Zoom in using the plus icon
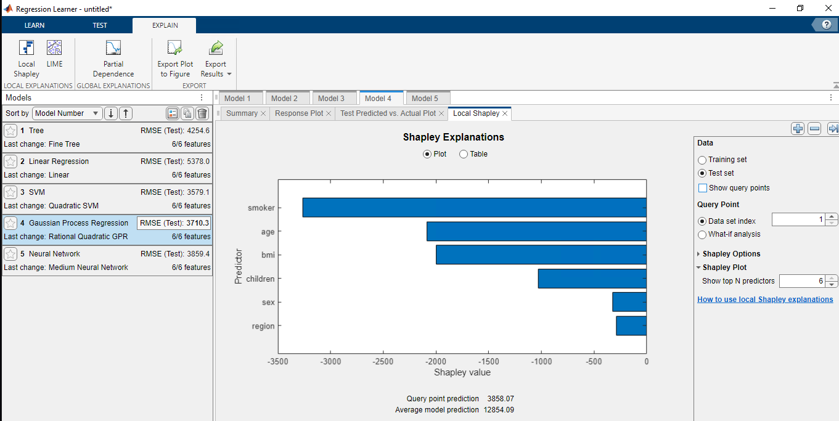This screenshot has width=839, height=421. pyautogui.click(x=798, y=128)
